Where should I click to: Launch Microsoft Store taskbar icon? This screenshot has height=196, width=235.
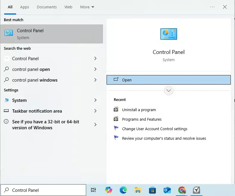(152, 190)
